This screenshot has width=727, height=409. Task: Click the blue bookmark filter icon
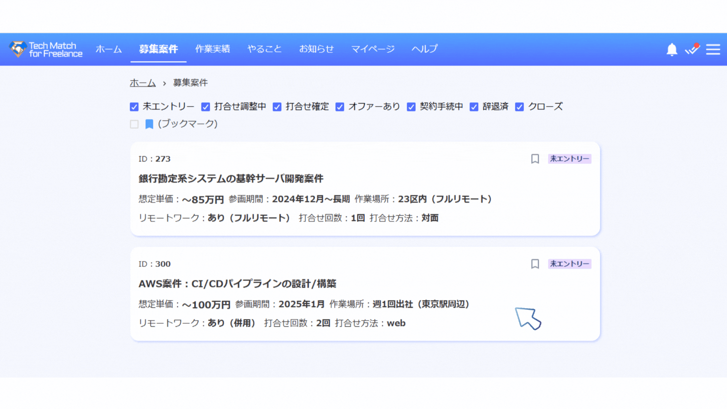[149, 124]
